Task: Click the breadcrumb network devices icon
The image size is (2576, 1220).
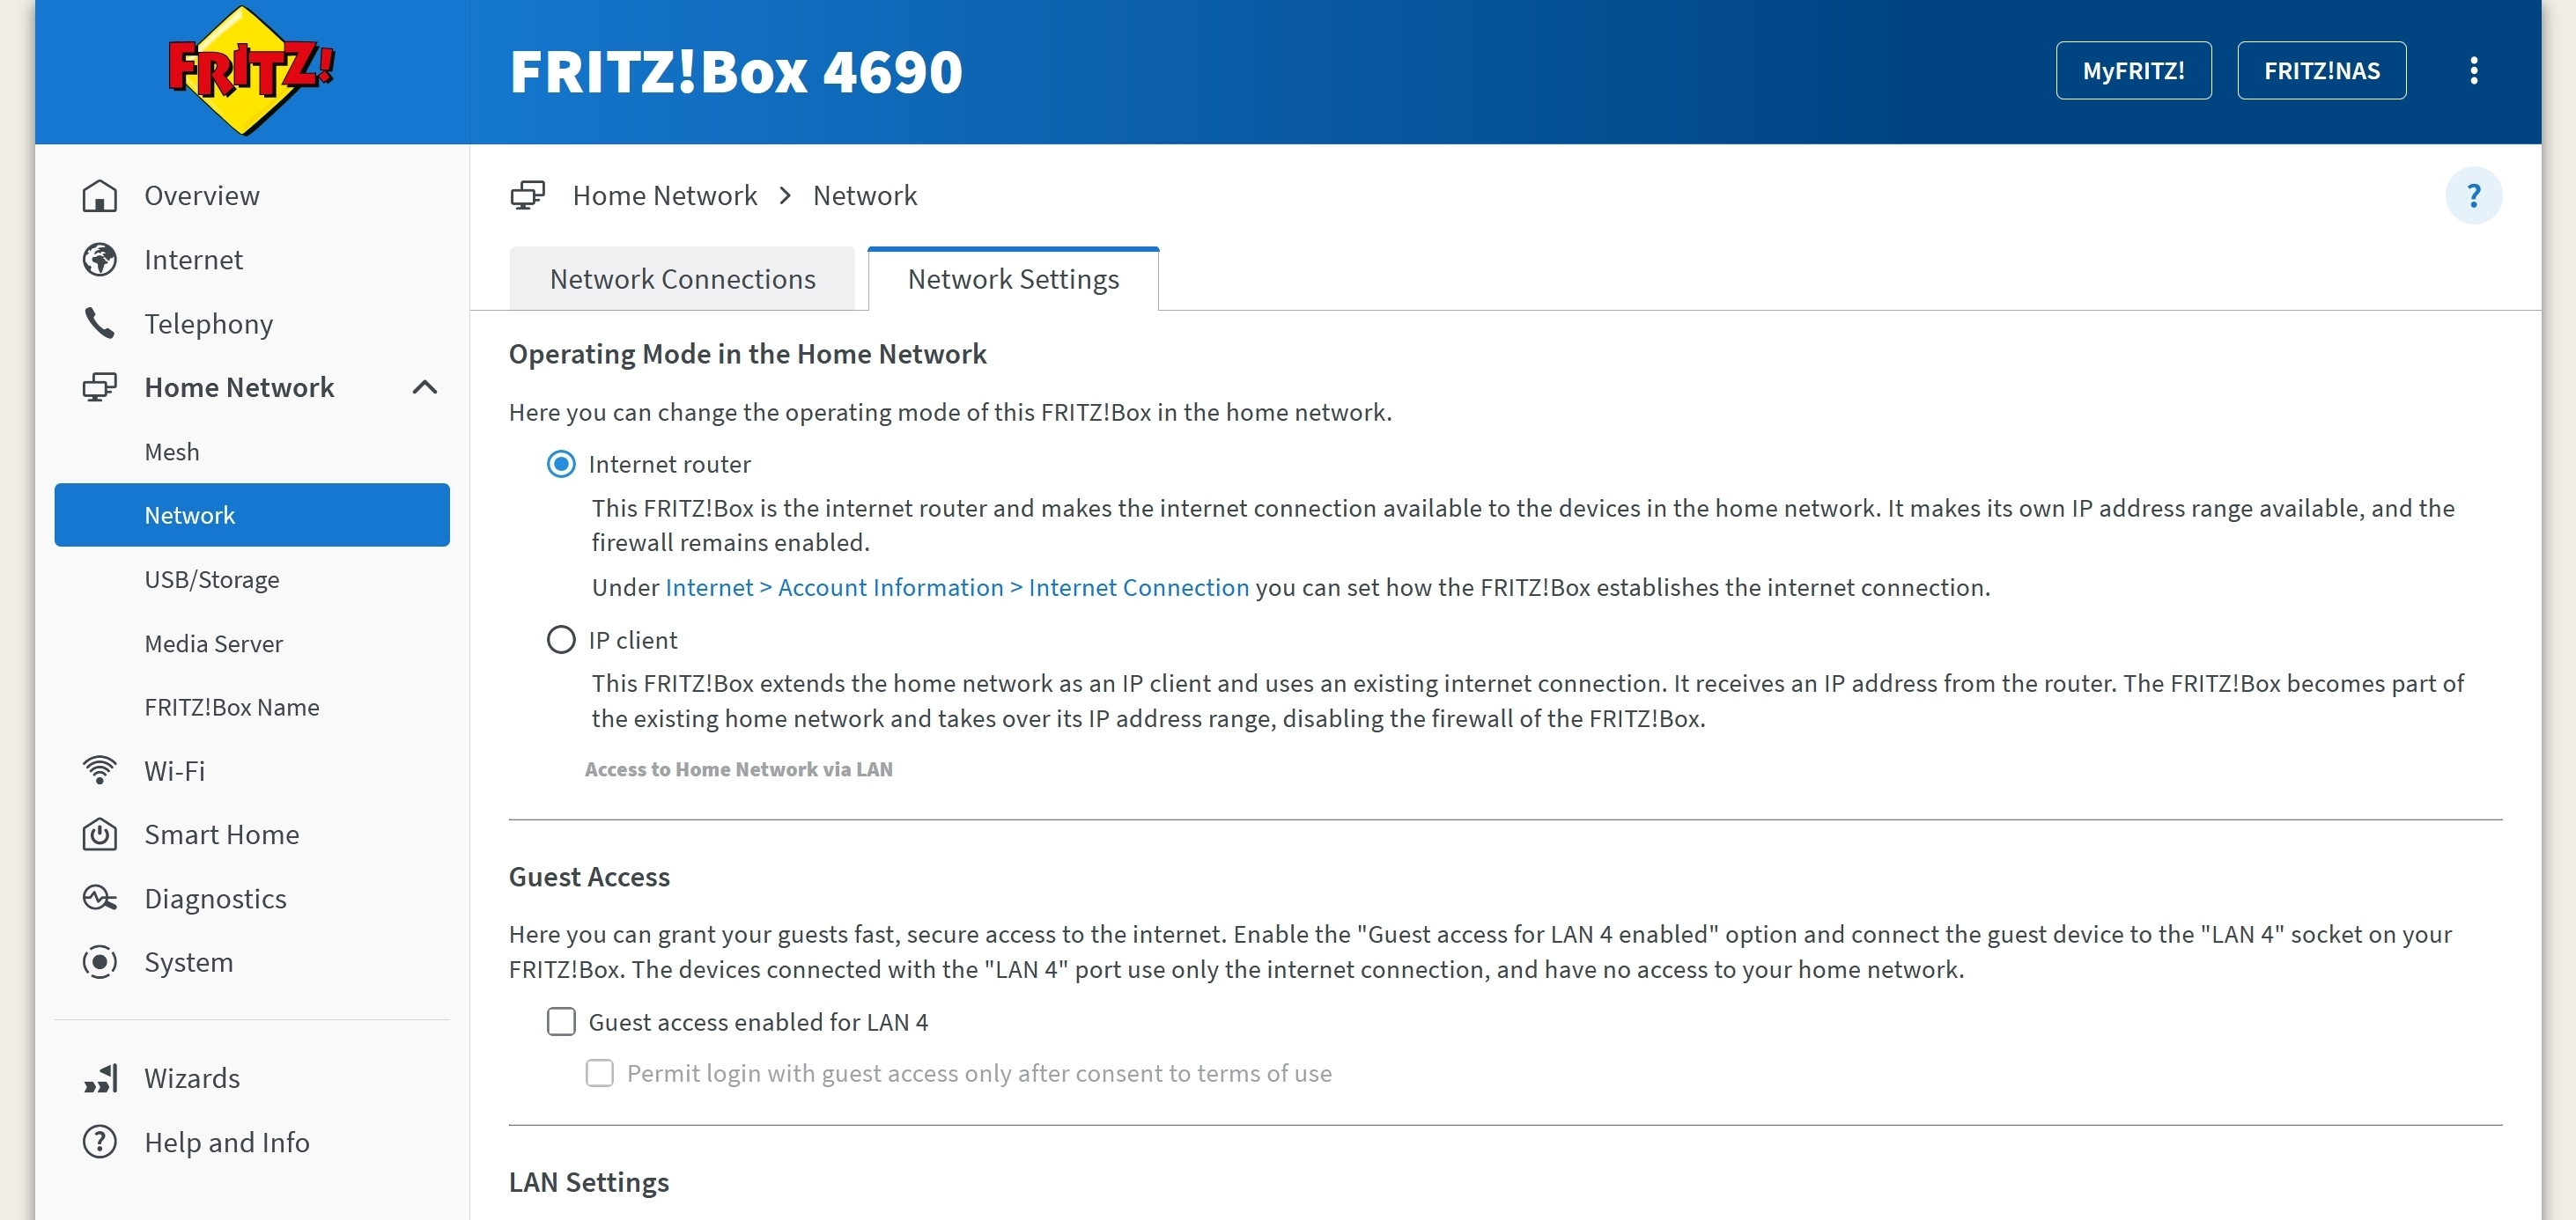Action: [528, 195]
